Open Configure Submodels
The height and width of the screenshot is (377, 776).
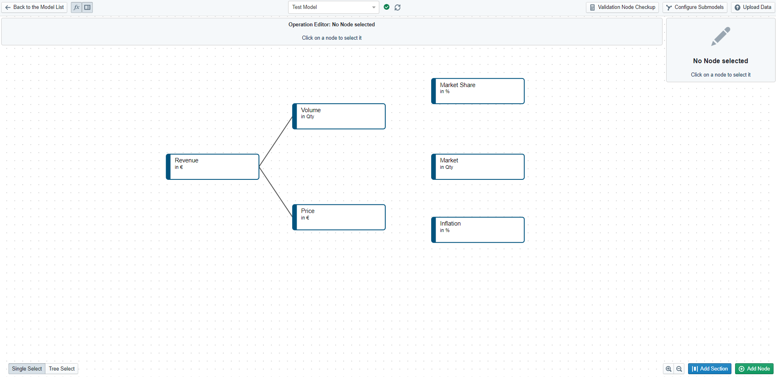point(695,7)
